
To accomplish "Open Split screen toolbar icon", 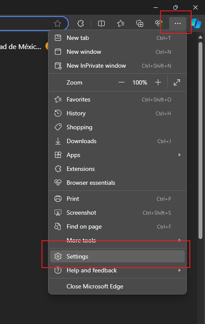I will tap(101, 23).
